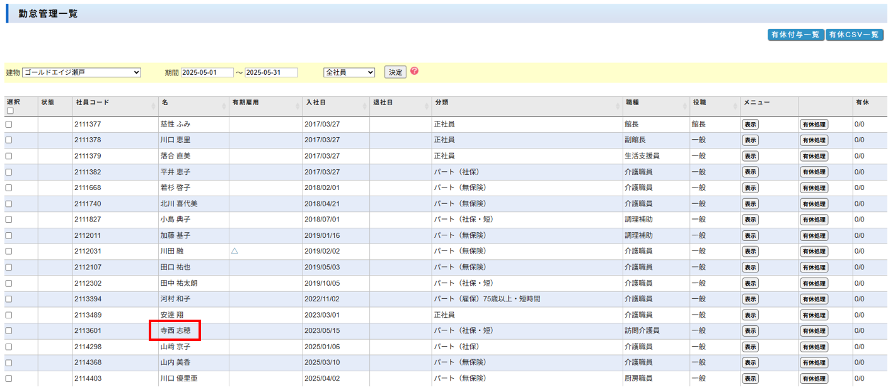Click the red question mark help icon
The width and height of the screenshot is (888, 392).
click(x=414, y=71)
